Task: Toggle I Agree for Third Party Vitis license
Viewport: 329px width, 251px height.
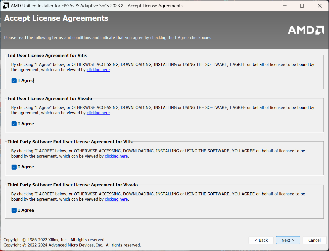Action: point(14,167)
